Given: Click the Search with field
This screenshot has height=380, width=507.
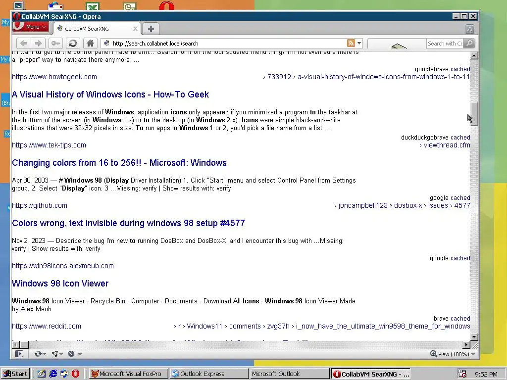Looking at the screenshot, I should click(x=445, y=44).
